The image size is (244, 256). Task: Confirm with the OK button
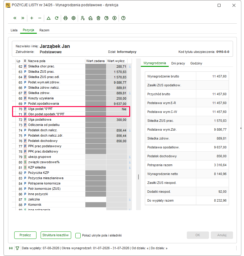198,235
